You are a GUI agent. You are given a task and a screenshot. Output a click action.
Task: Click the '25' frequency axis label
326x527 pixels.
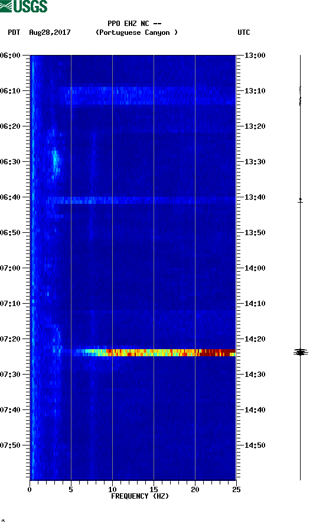tap(236, 489)
